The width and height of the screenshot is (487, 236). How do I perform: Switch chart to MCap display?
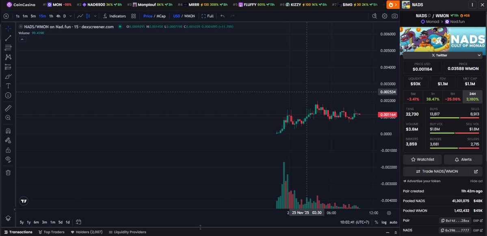[161, 16]
